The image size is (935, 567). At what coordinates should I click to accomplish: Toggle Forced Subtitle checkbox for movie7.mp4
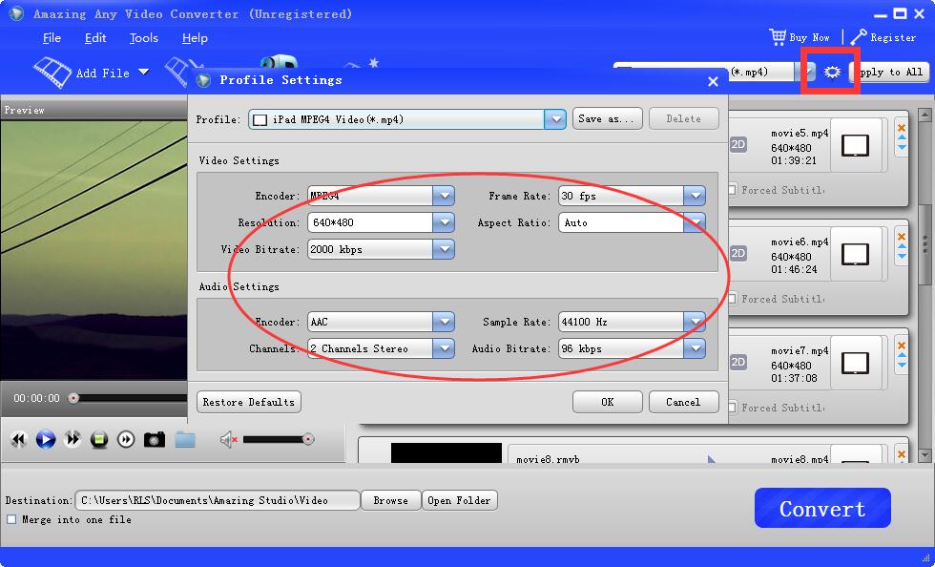(x=733, y=408)
